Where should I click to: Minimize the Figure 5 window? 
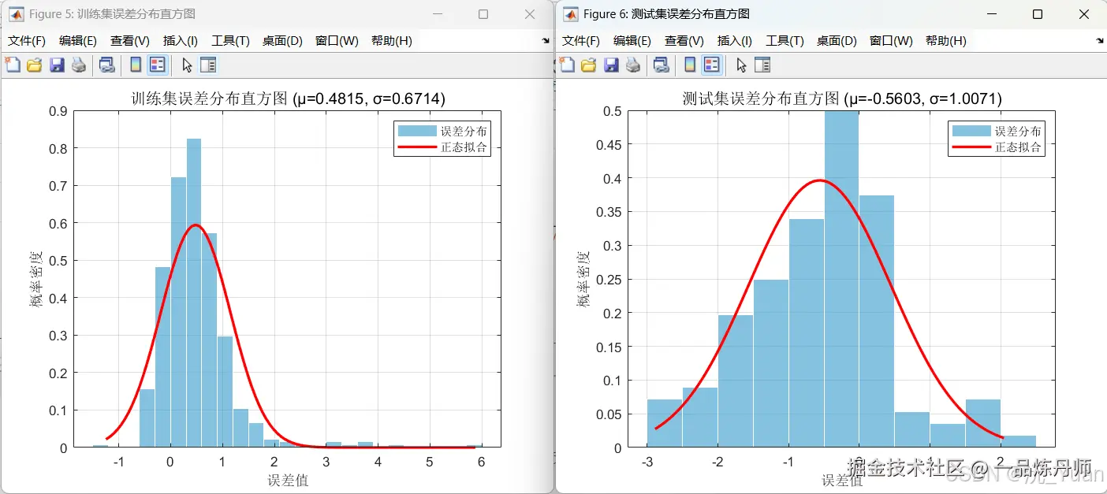(437, 14)
